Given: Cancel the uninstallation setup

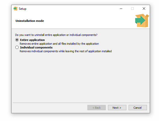Looking at the screenshot, I should (x=138, y=108).
